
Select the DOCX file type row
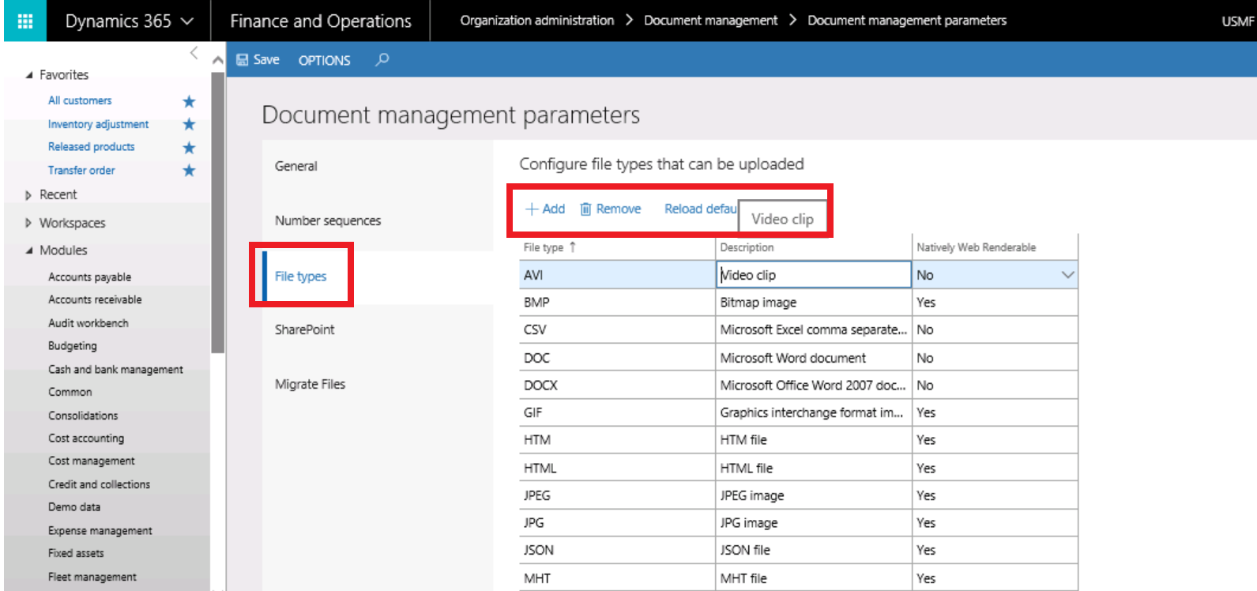pyautogui.click(x=798, y=386)
